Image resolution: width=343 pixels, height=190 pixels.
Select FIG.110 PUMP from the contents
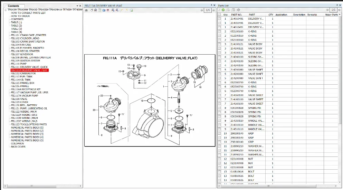tap(19, 64)
